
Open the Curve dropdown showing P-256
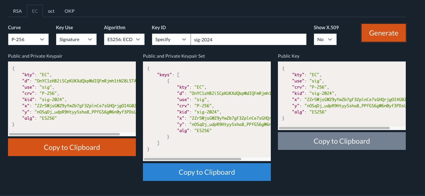(x=28, y=39)
